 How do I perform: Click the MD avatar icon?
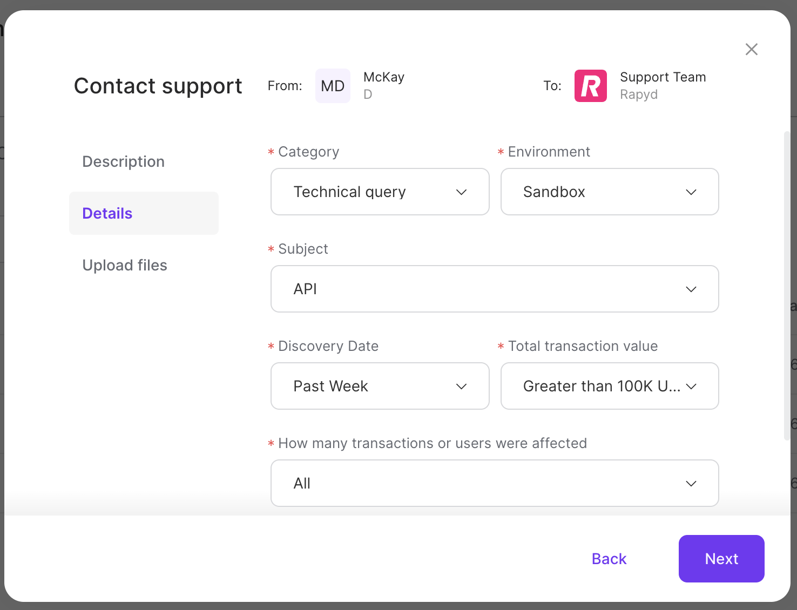pos(333,85)
